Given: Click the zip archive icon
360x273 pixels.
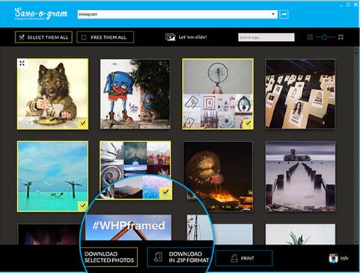Looking at the screenshot, I should click(x=158, y=257).
